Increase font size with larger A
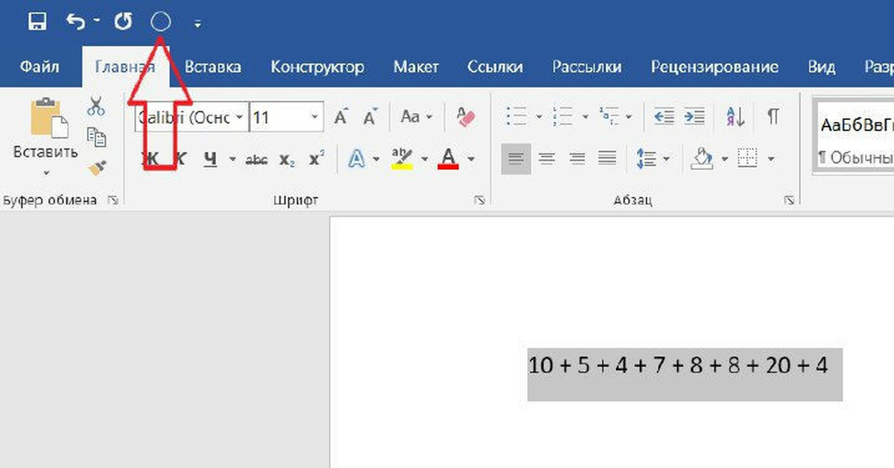The image size is (894, 468). click(341, 116)
